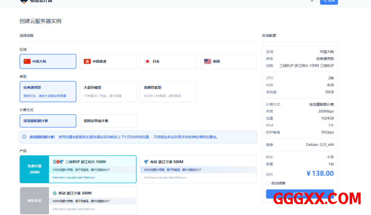This screenshot has width=371, height=215.
Task: Click the China Mobile logo on 移动 浙江宁波 300M
Action: pos(55,193)
